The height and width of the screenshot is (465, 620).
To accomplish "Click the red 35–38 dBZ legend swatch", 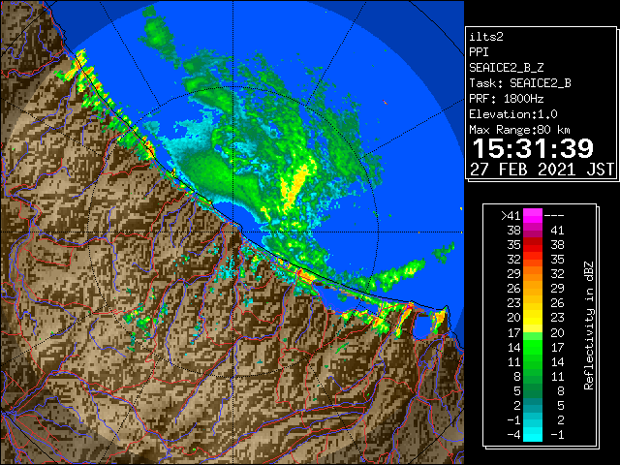I will click(533, 245).
